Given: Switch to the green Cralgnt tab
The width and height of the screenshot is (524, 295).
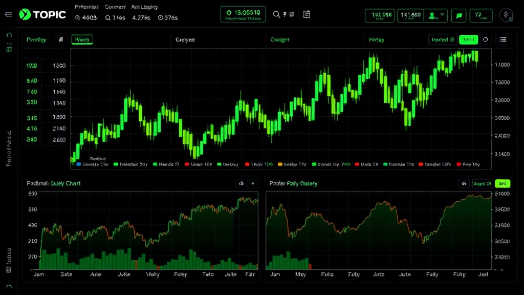Looking at the screenshot, I should [280, 39].
